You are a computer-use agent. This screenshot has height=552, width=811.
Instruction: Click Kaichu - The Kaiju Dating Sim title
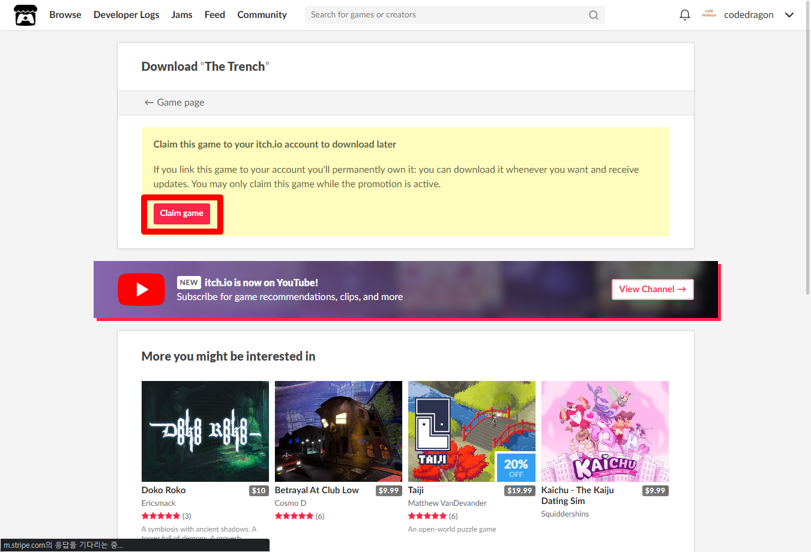(577, 496)
